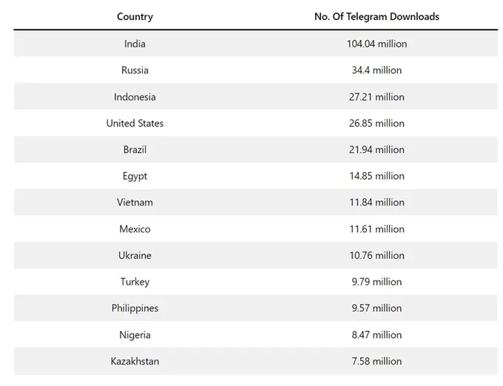Select the Ukraine country cell

[x=135, y=255]
